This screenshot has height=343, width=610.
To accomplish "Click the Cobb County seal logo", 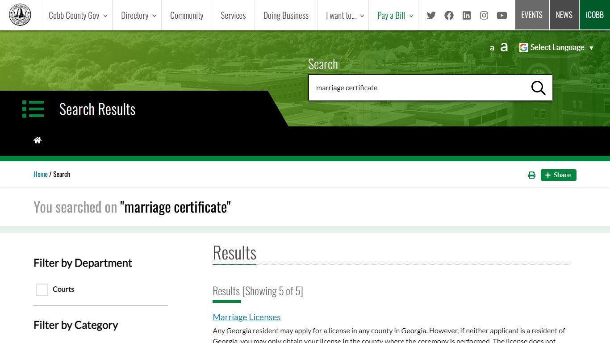I will click(x=20, y=15).
